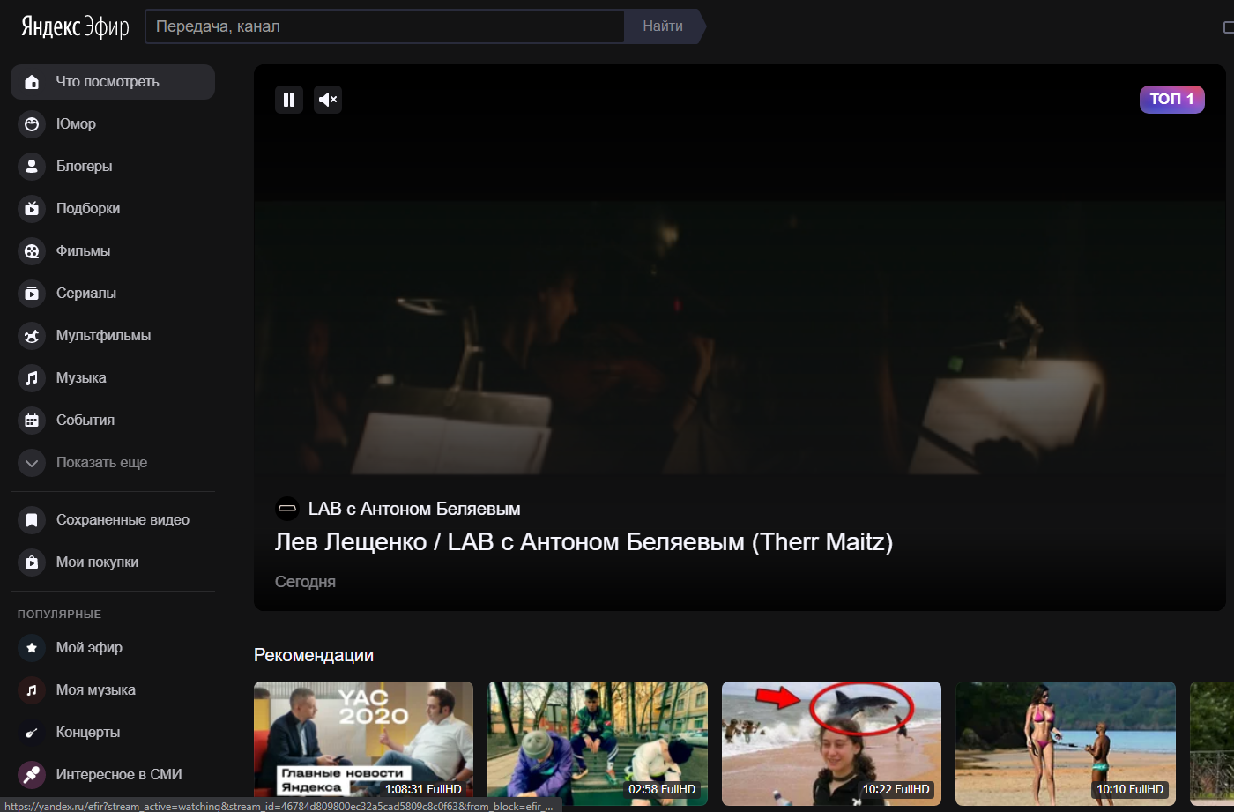Click the guitar icon beside Концерты

tap(32, 733)
